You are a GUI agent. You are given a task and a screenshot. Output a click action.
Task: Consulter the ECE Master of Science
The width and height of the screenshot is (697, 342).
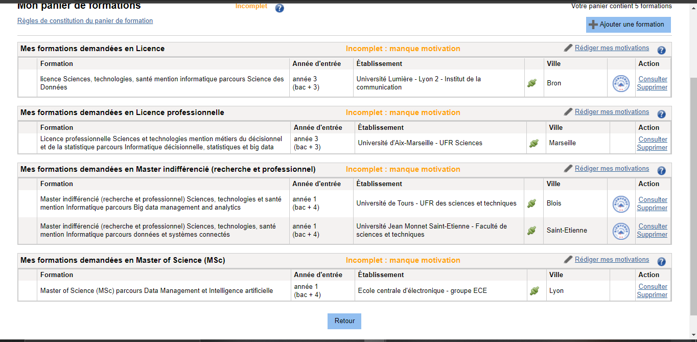(x=653, y=287)
